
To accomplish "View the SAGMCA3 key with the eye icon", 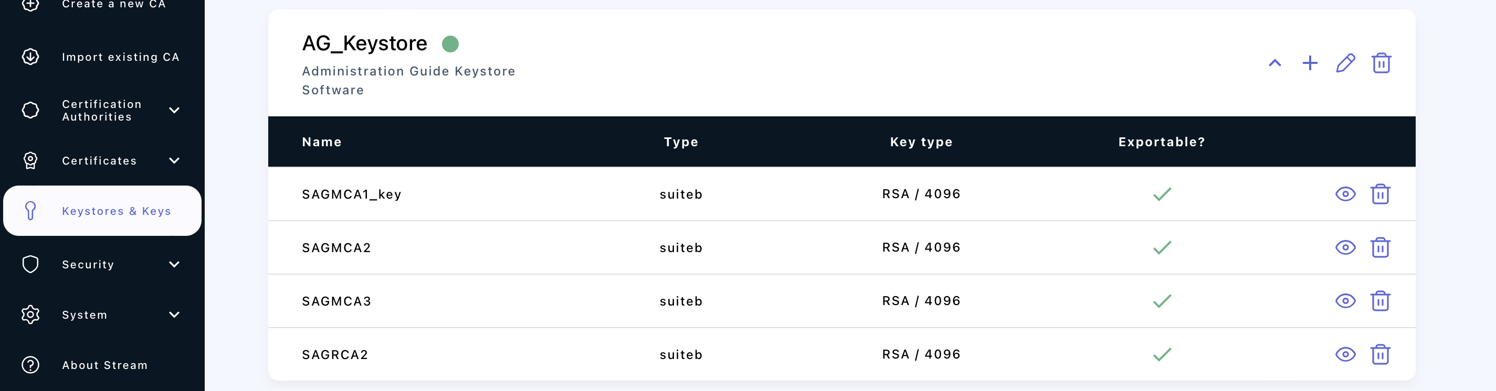I will [1345, 301].
